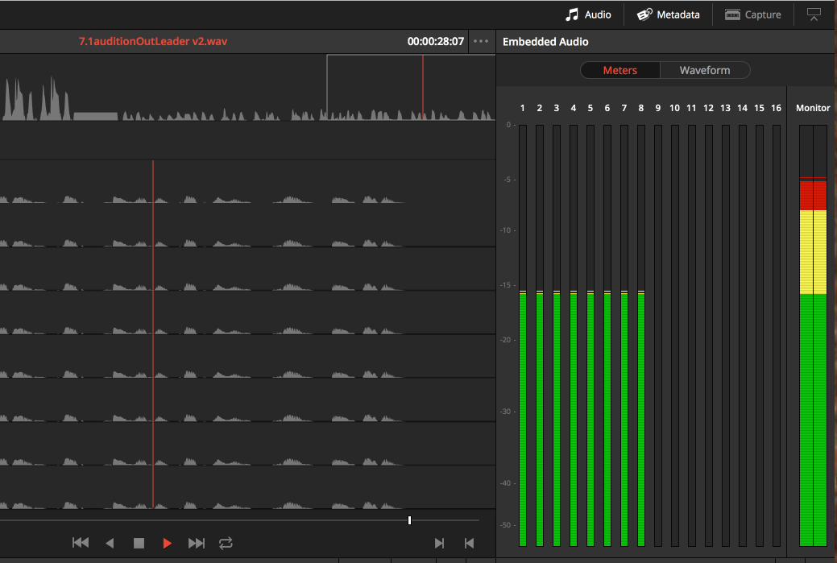Click the Embedded Audio panel title

coord(545,42)
